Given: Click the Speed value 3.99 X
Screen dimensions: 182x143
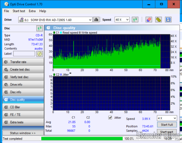Looking at the screenshot, I should coord(146,119).
